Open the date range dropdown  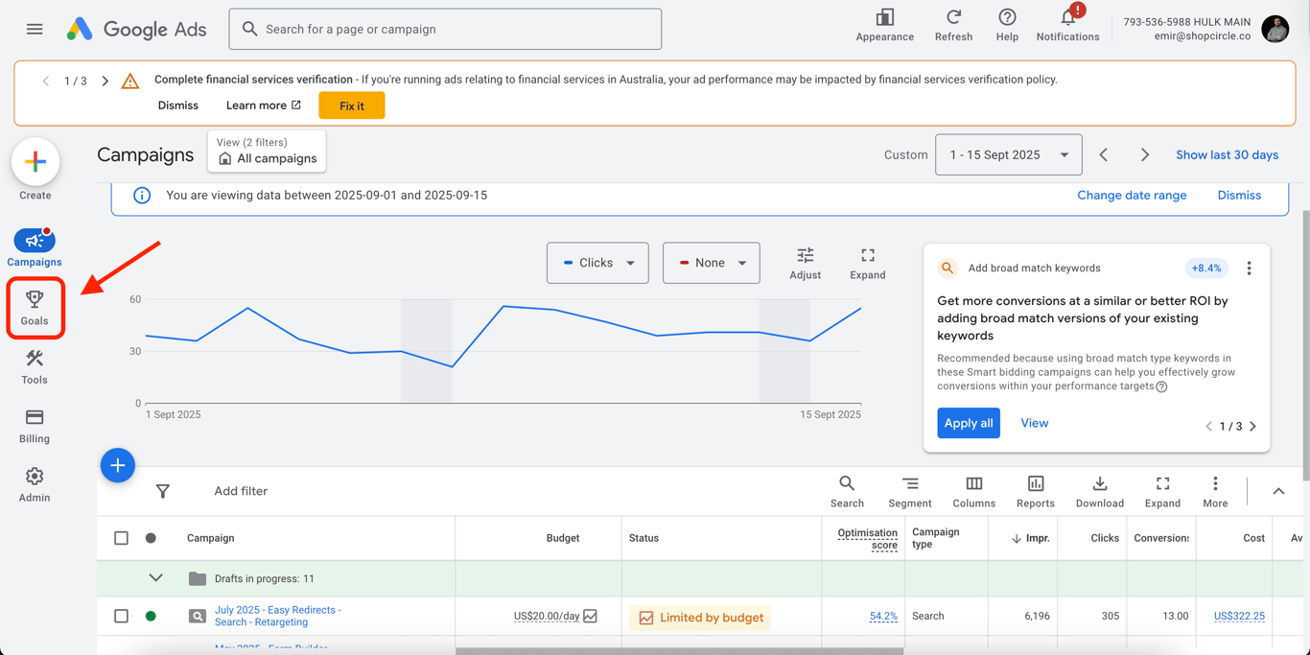1008,155
